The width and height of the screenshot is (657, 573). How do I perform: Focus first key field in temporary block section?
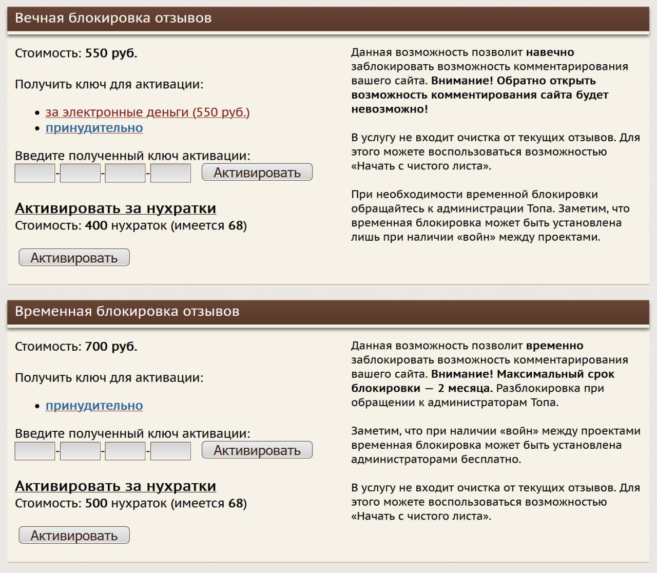pos(35,451)
